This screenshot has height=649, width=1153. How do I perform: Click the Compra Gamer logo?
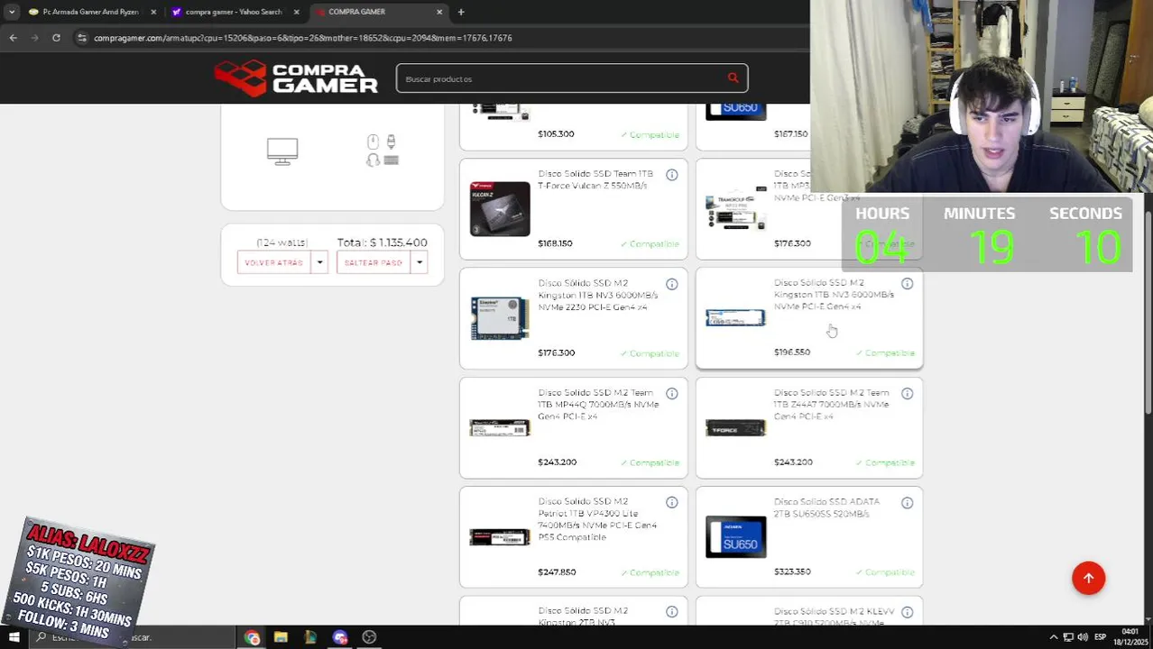[x=297, y=78]
